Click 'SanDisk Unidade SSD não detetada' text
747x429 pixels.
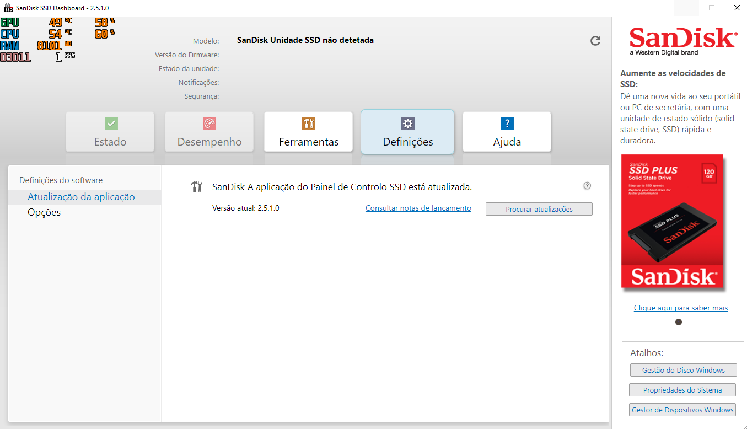click(x=305, y=40)
